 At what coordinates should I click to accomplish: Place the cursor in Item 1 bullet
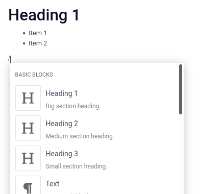38,33
